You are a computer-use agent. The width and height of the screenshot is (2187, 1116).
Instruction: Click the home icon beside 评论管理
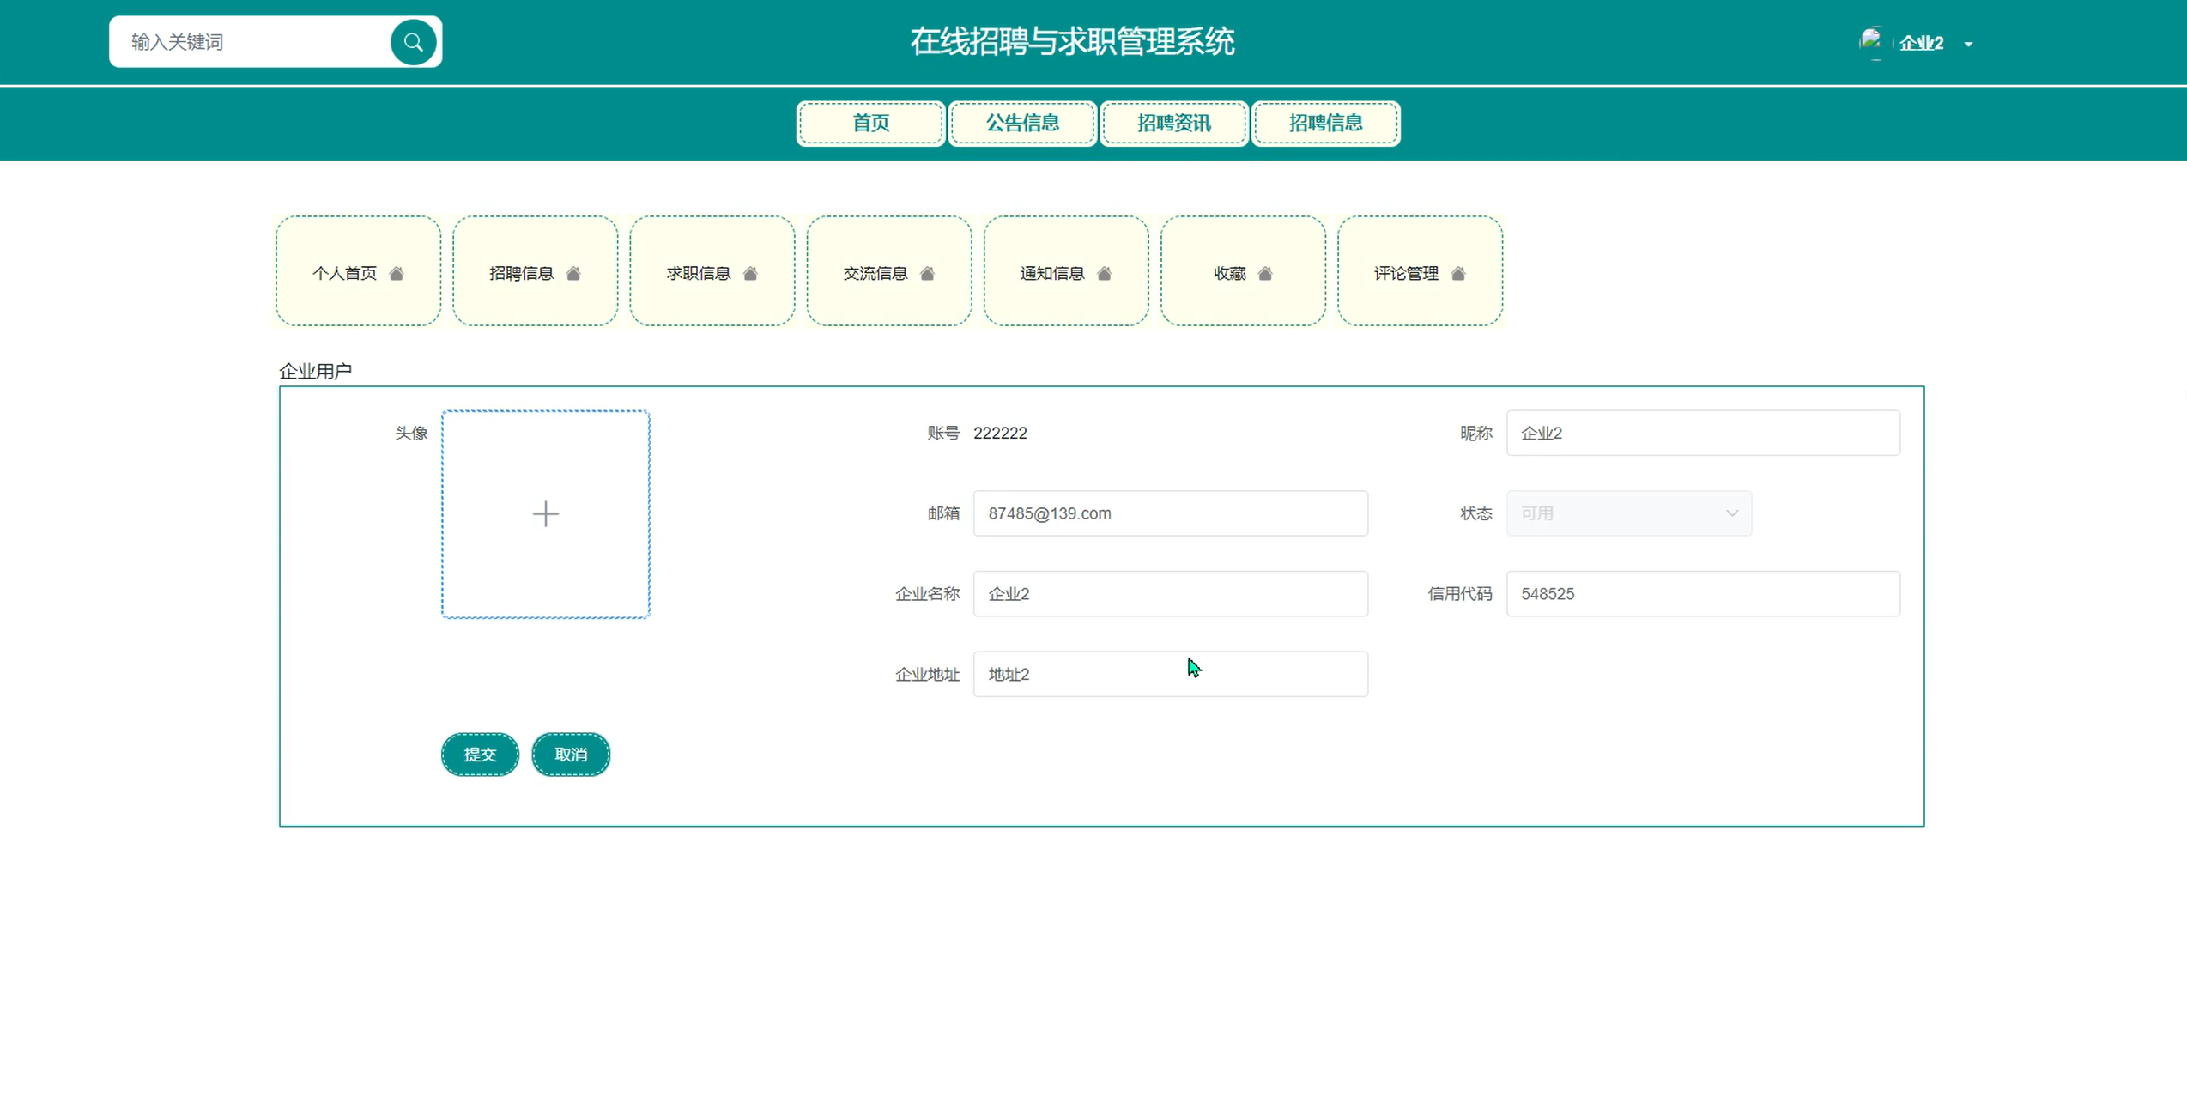point(1458,274)
